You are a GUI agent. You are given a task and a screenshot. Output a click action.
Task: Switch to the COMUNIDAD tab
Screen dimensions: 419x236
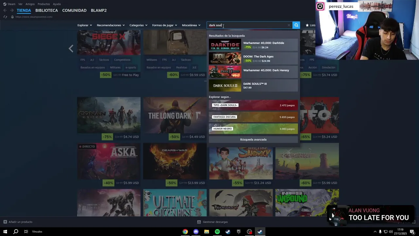point(74,10)
